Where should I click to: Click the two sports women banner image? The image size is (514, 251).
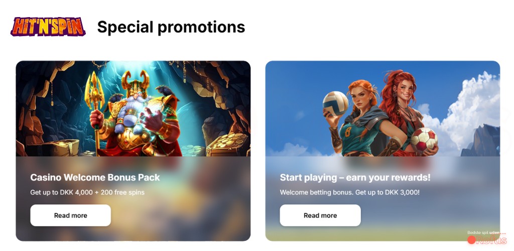pyautogui.click(x=382, y=108)
